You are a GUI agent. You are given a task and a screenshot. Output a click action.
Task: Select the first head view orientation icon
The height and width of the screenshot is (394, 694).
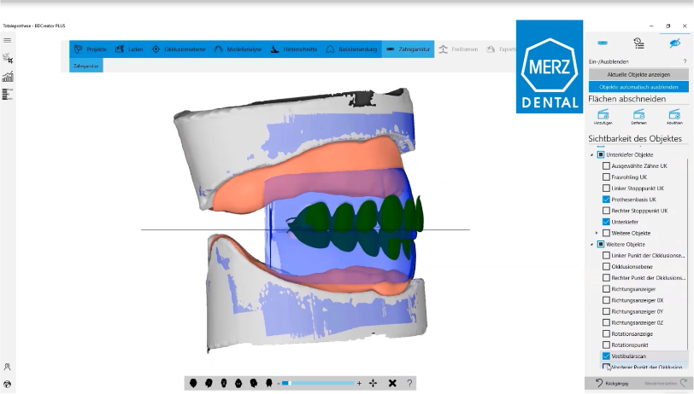(193, 384)
